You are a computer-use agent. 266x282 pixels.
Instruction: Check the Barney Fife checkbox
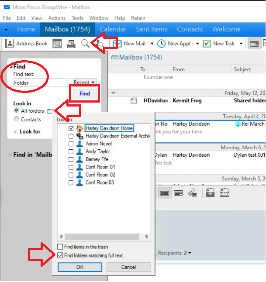pyautogui.click(x=71, y=159)
